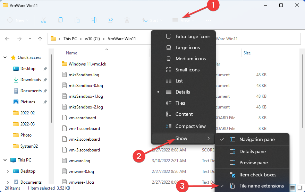Click This PC in address bar
305x192 pixels.
pyautogui.click(x=70, y=39)
